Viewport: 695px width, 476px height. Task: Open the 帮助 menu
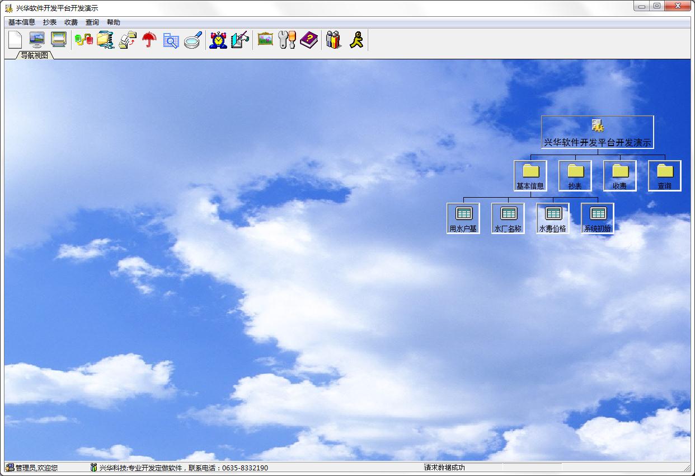[114, 22]
